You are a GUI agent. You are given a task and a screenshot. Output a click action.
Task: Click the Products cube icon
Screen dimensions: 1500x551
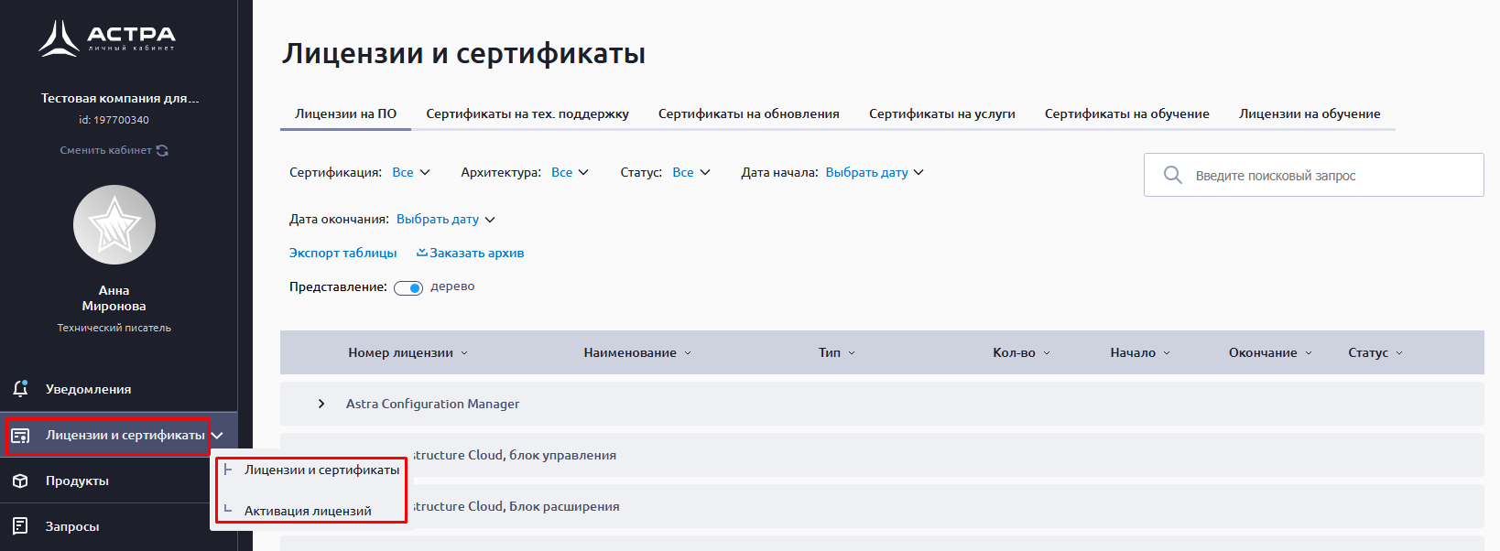click(20, 481)
